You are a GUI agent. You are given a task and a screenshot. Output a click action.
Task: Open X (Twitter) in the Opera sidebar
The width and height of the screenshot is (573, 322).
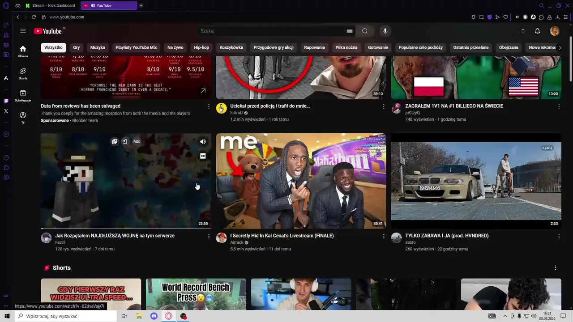pos(6,111)
